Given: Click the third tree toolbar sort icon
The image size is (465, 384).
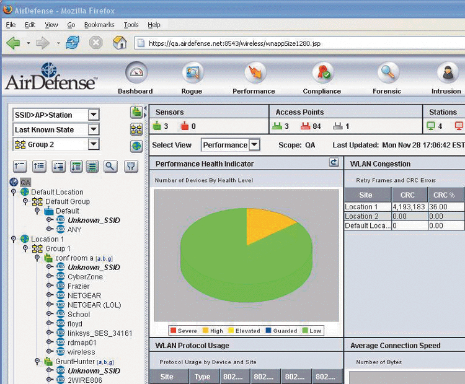Looking at the screenshot, I should coord(59,166).
